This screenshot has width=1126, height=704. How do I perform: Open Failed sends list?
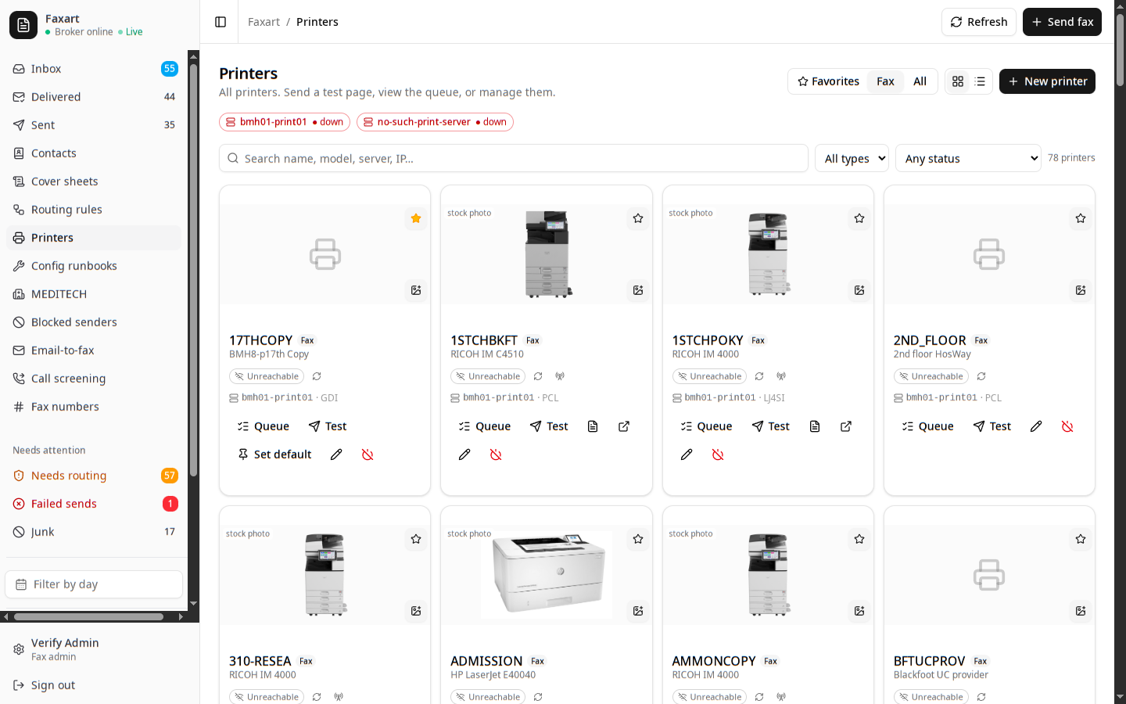(x=94, y=504)
